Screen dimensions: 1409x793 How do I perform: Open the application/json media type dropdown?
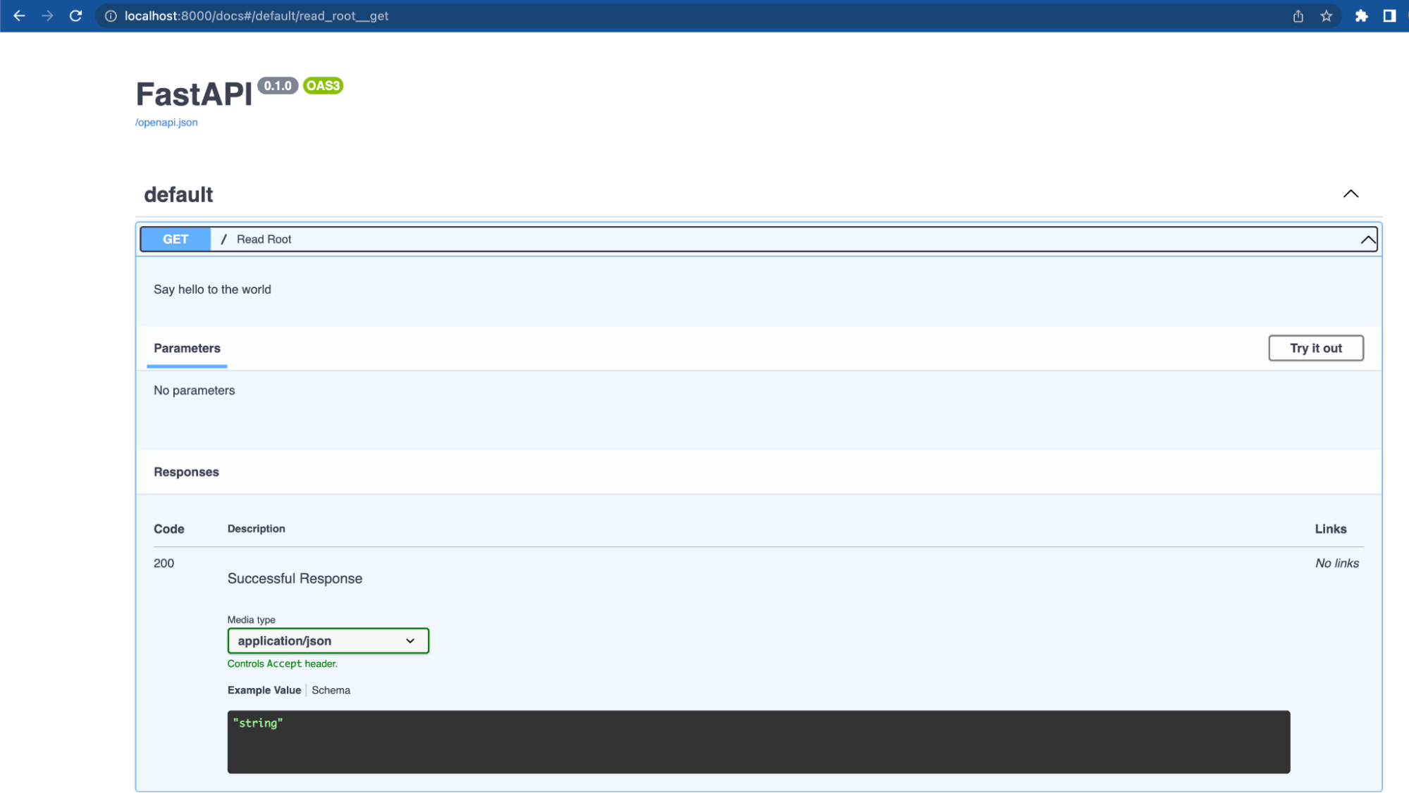coord(328,641)
